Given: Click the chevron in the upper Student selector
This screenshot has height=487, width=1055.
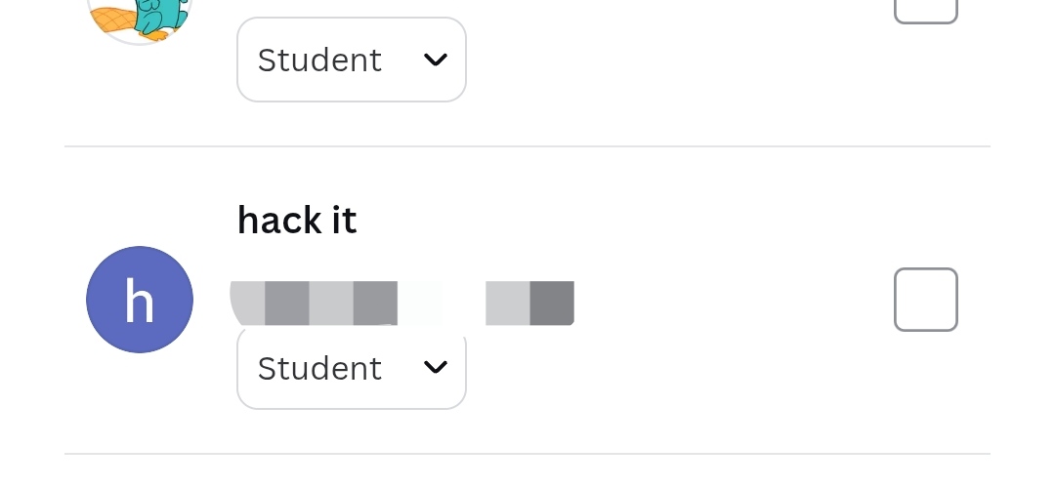Looking at the screenshot, I should [x=435, y=60].
